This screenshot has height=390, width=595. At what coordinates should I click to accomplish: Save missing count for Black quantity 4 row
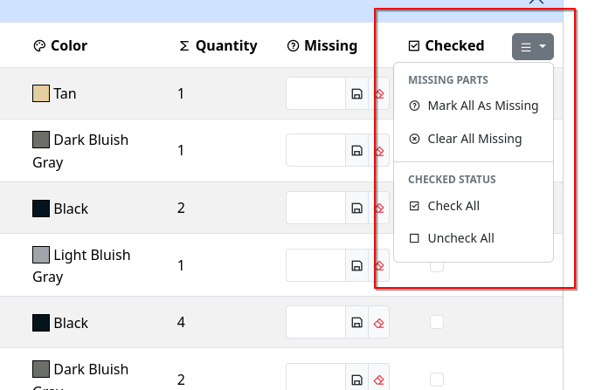(356, 323)
